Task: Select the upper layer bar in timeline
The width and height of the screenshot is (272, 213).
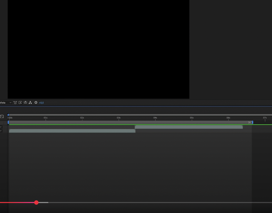Action: [189, 127]
